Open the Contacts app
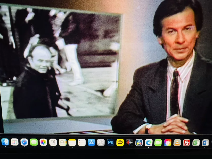212x159 pixels. (63, 142)
